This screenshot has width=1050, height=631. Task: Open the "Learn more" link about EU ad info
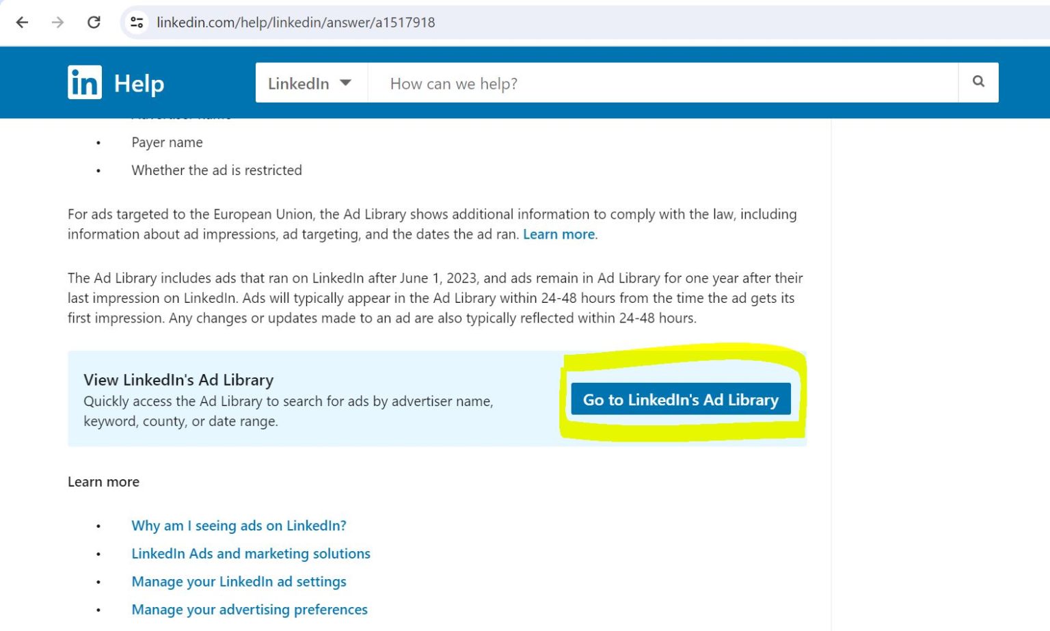pos(558,234)
